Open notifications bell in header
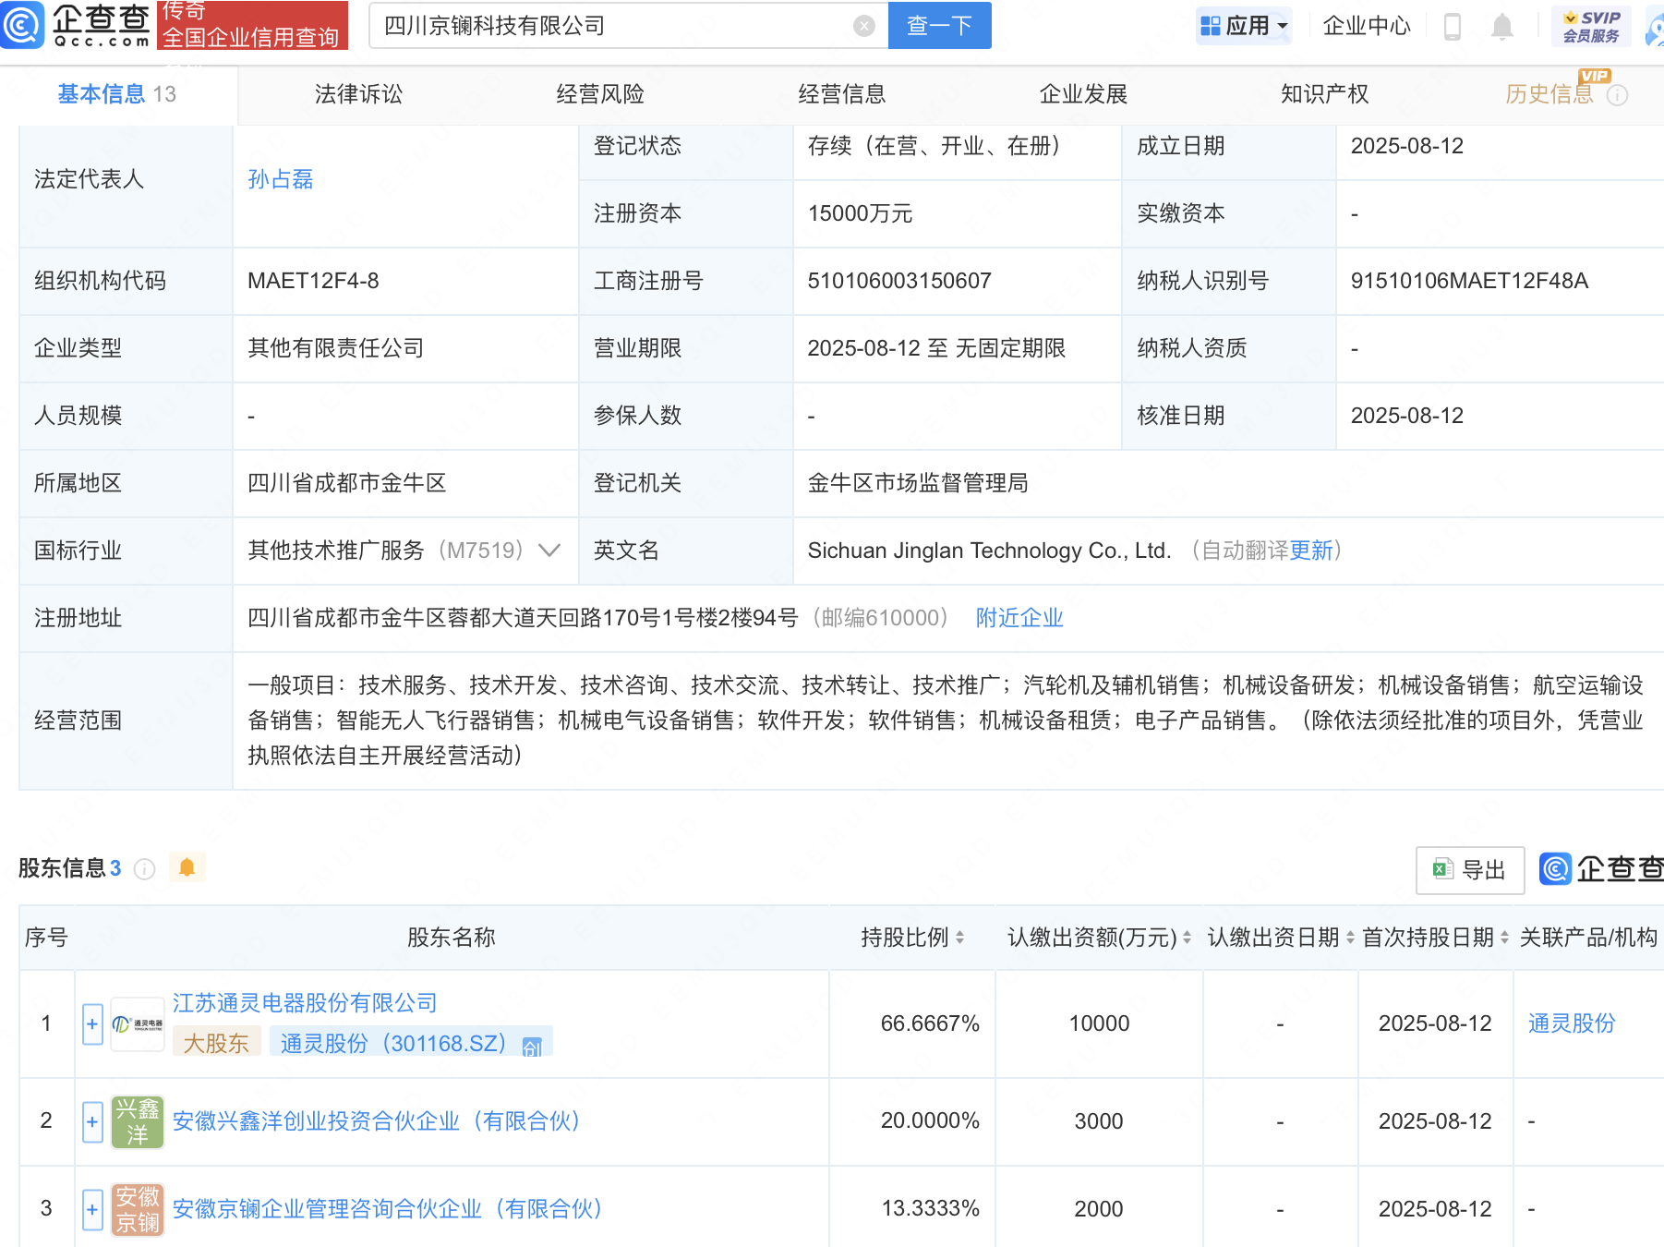The image size is (1664, 1247). [x=1501, y=27]
